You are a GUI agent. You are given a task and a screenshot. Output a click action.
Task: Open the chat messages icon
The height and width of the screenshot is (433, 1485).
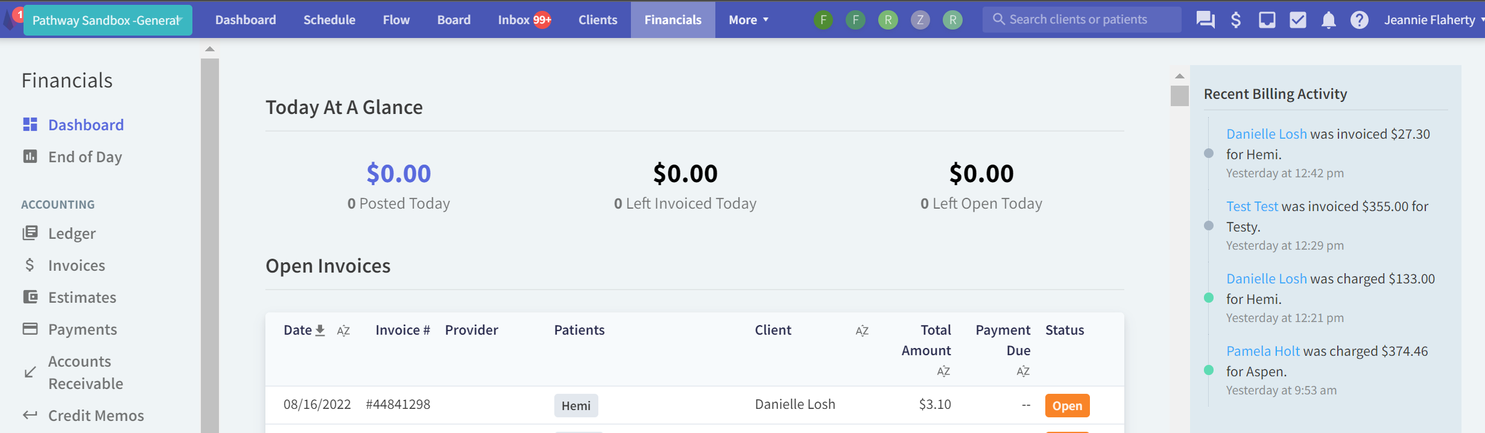click(1205, 20)
